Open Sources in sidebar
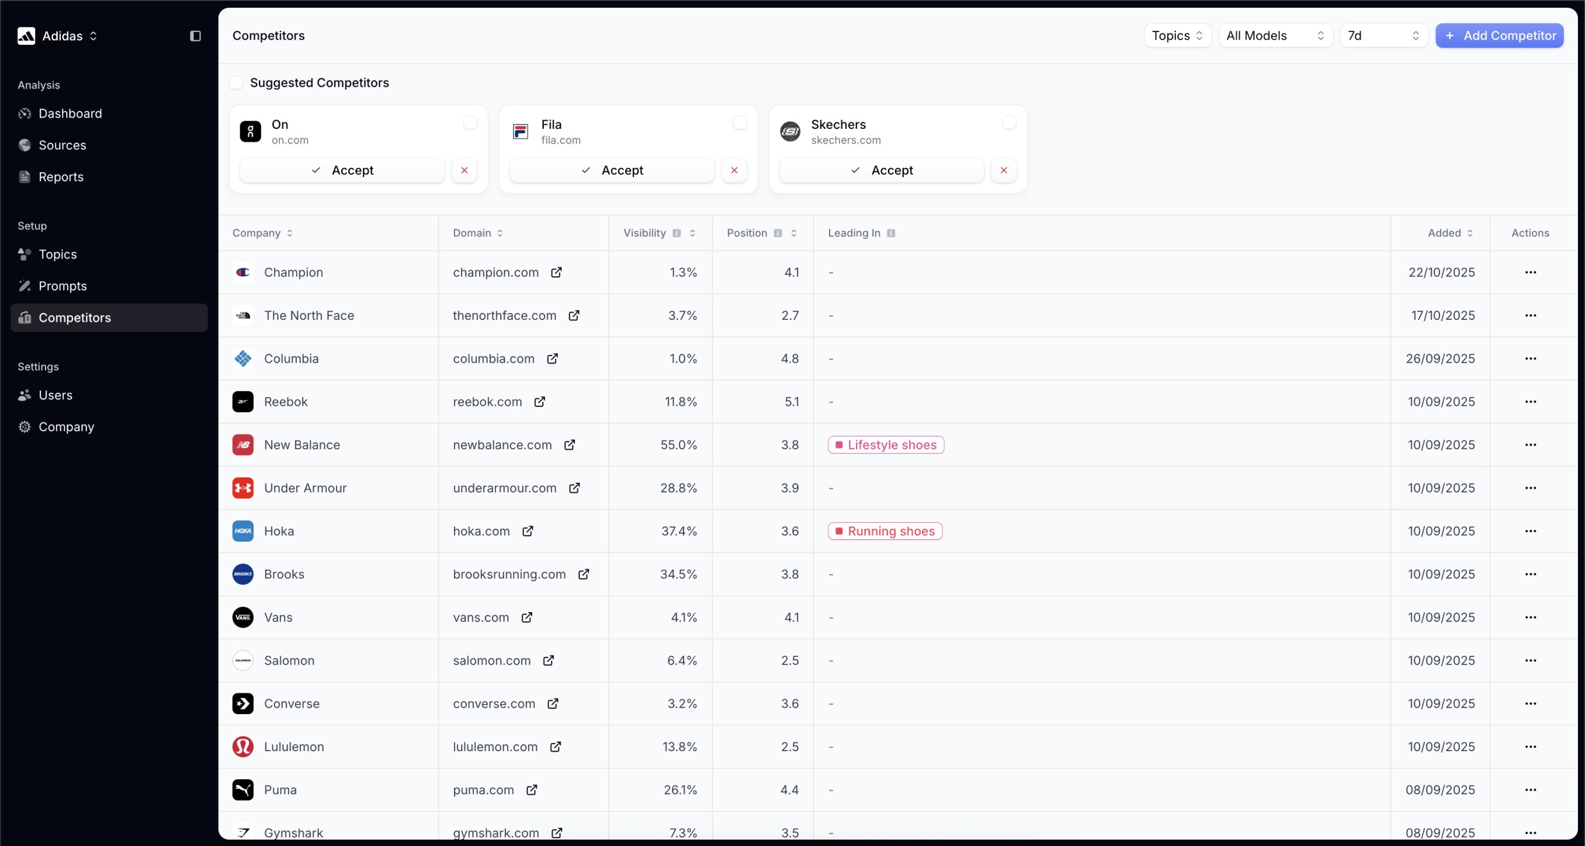 click(x=109, y=145)
